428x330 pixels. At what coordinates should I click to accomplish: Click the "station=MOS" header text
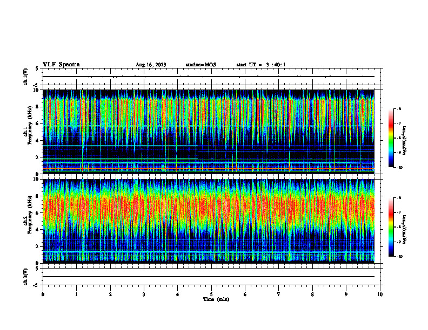coord(201,65)
